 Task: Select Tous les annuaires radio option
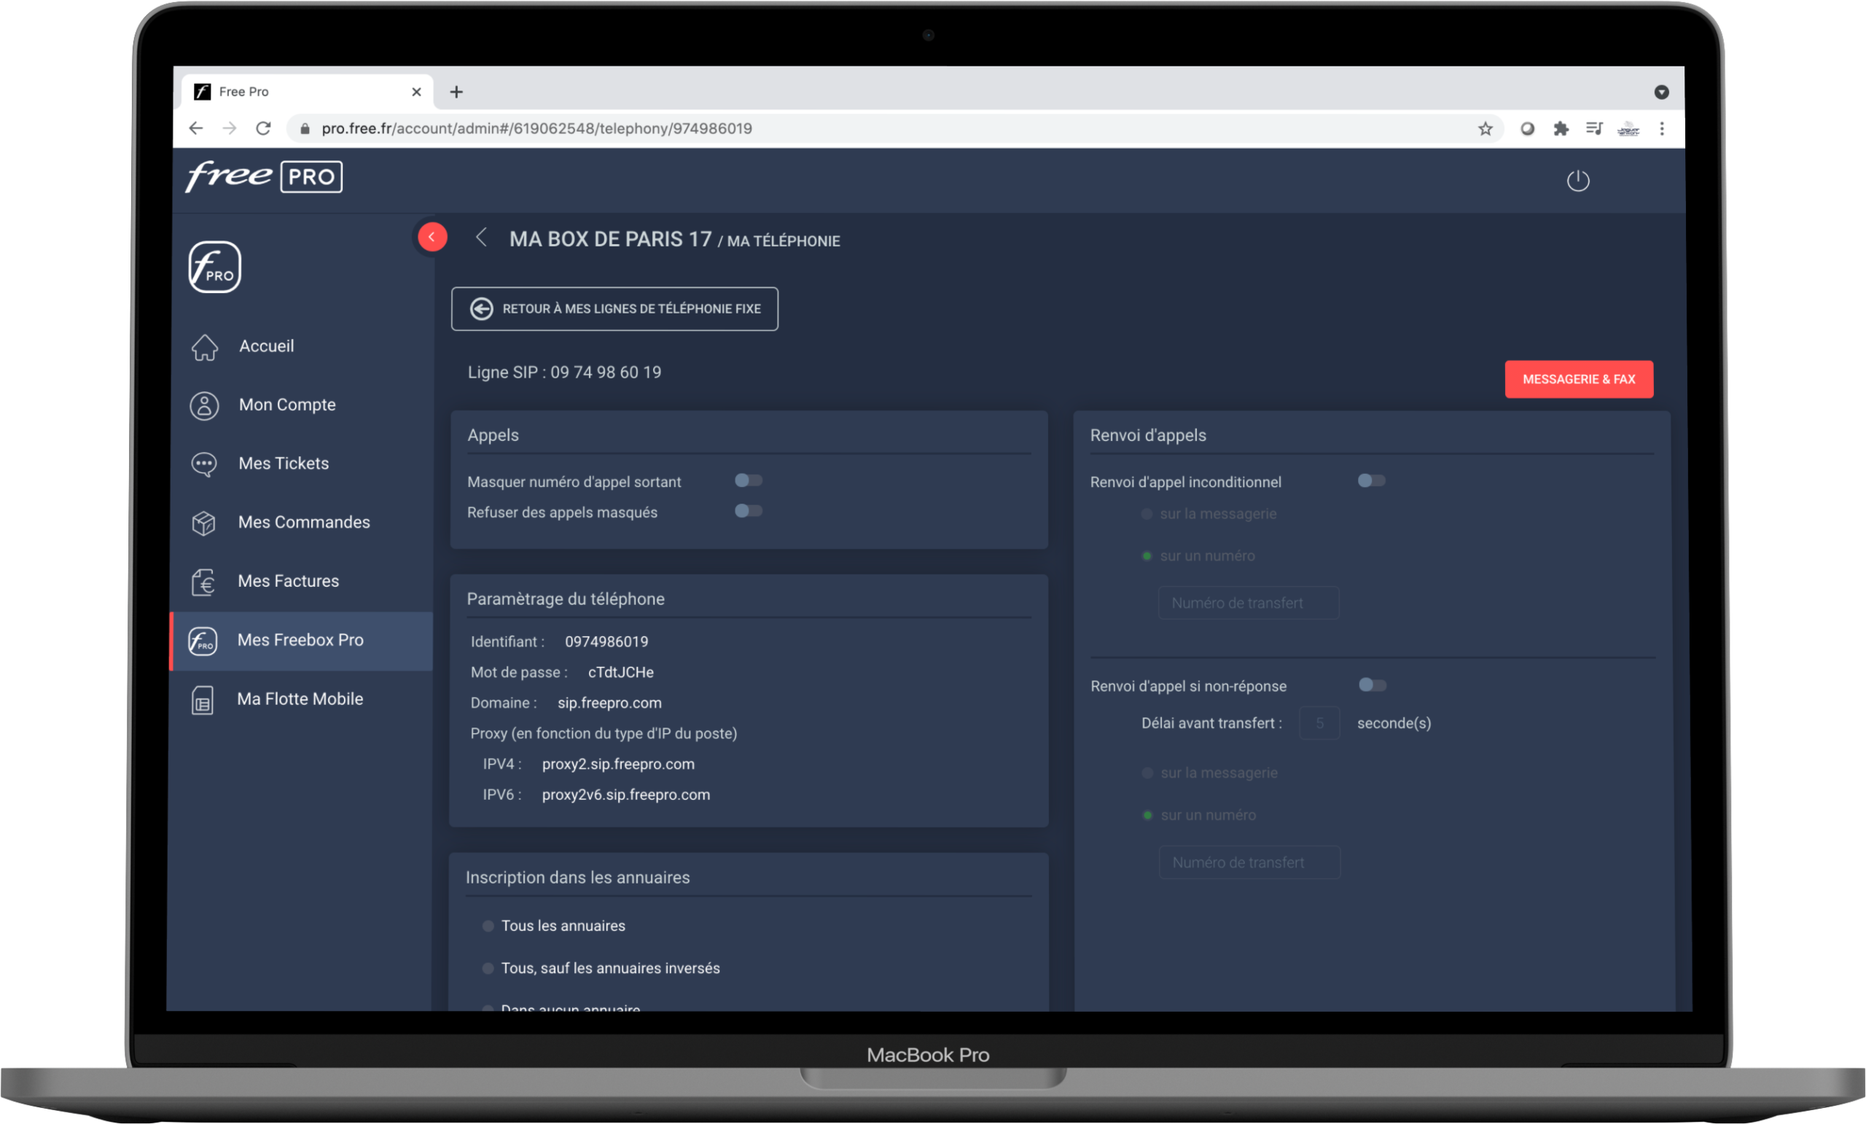488,926
